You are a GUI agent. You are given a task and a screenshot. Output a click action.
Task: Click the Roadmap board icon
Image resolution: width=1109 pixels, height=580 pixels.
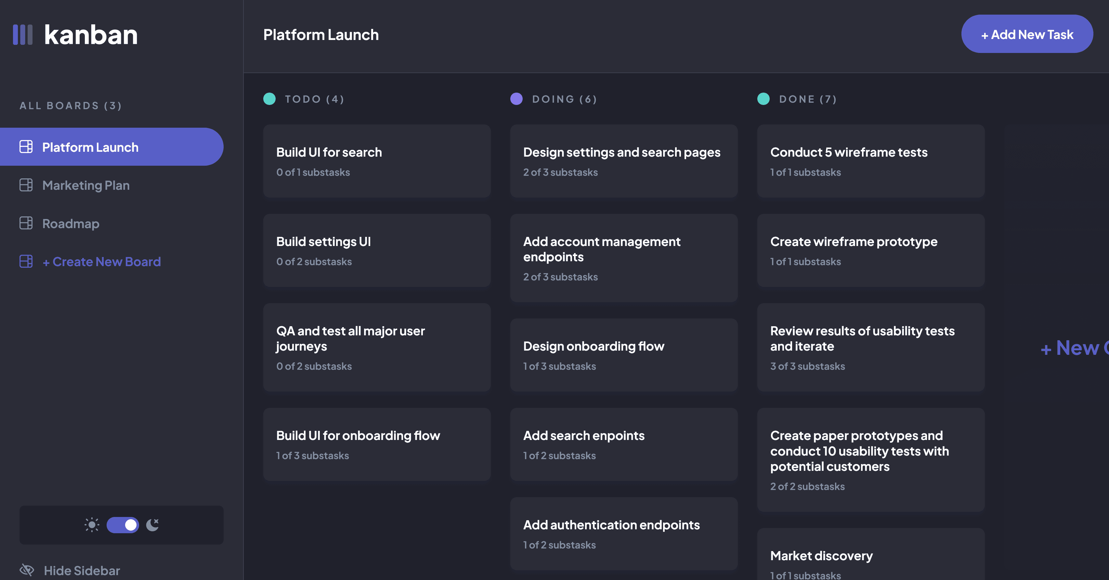[x=26, y=222]
